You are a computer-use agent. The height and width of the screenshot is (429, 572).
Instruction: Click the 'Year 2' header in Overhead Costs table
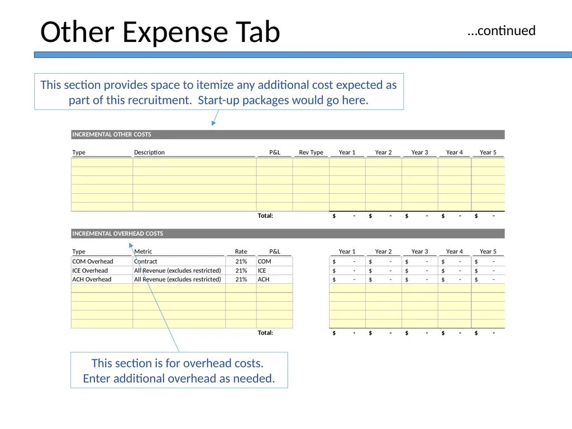(x=383, y=252)
